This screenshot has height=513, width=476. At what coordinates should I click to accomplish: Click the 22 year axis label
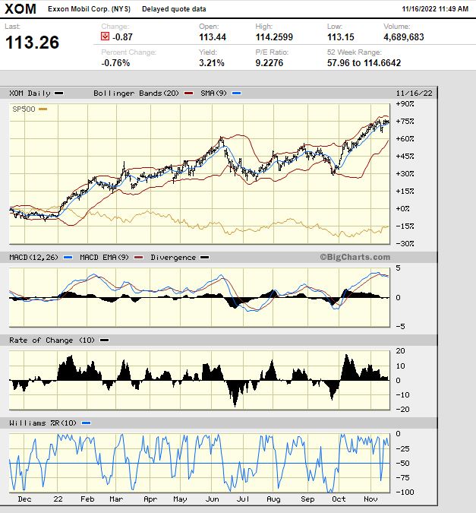coord(58,499)
